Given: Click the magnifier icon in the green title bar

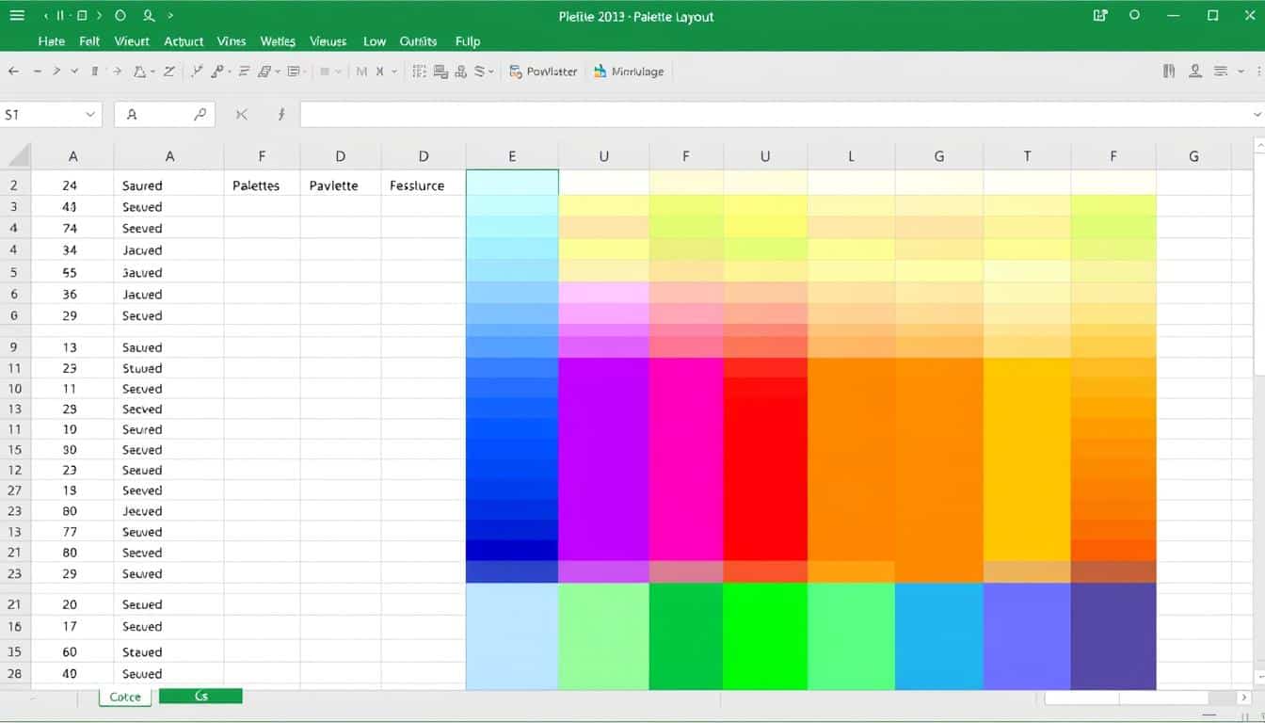Looking at the screenshot, I should coord(149,16).
